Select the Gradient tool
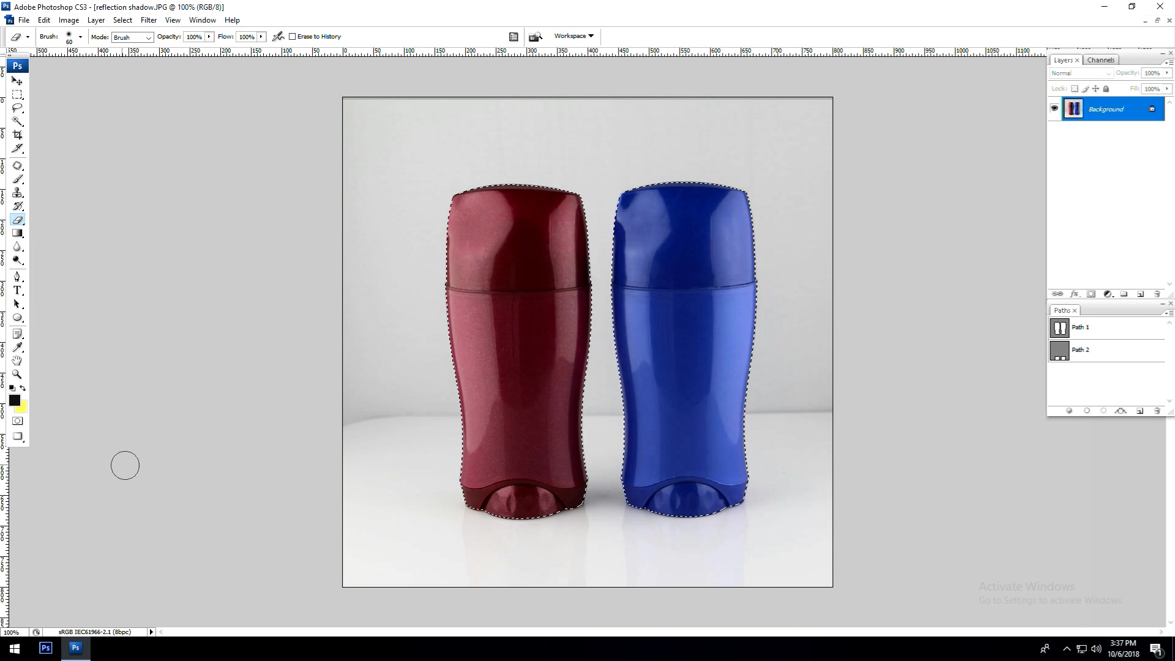The width and height of the screenshot is (1175, 661). 17,233
